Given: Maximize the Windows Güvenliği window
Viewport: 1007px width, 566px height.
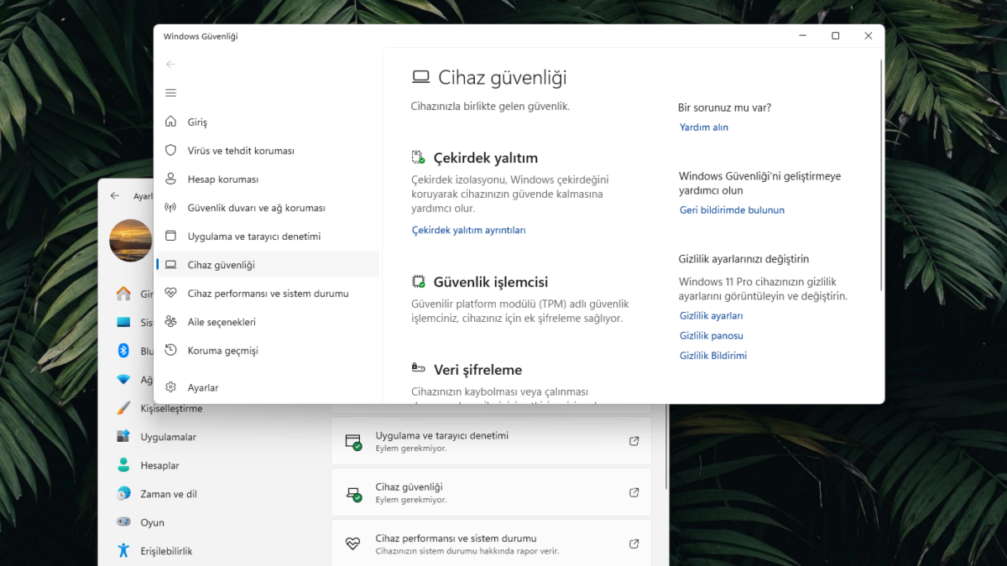Looking at the screenshot, I should click(x=835, y=36).
